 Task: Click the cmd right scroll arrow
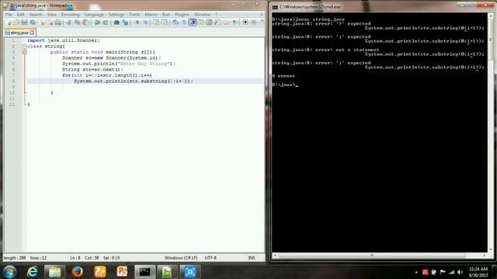pos(485,255)
